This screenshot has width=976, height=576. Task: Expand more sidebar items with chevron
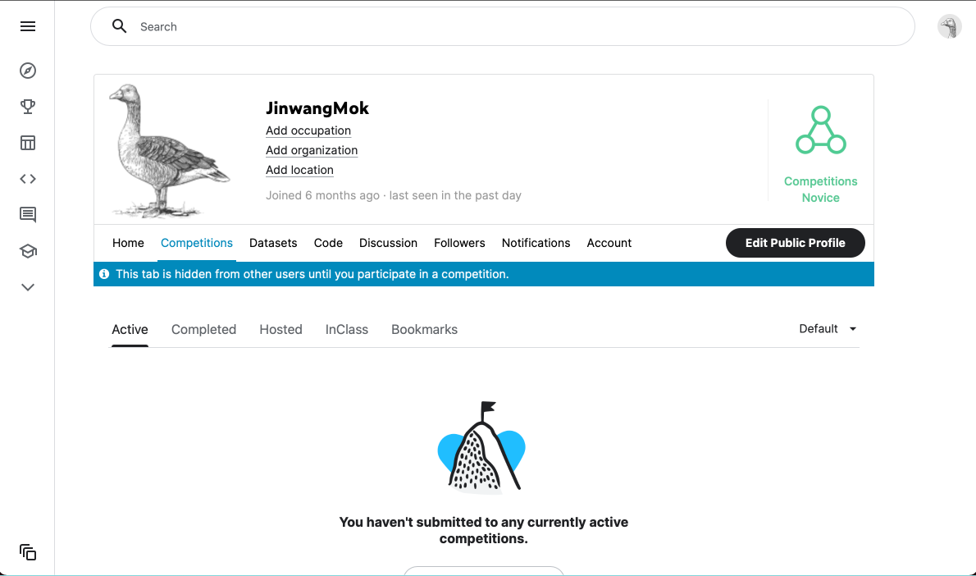(x=27, y=287)
